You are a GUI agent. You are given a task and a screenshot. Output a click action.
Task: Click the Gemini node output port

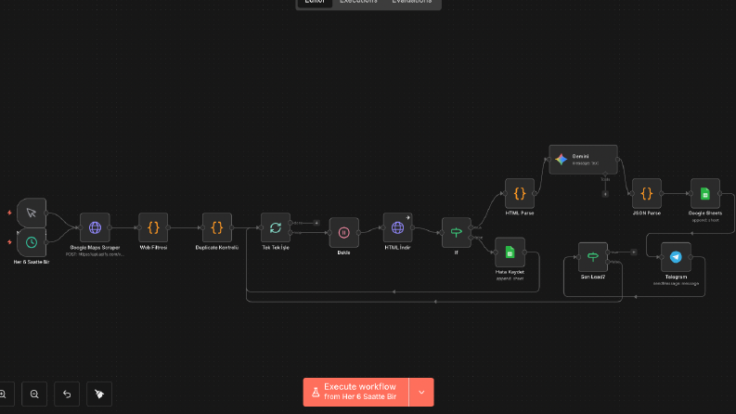618,160
